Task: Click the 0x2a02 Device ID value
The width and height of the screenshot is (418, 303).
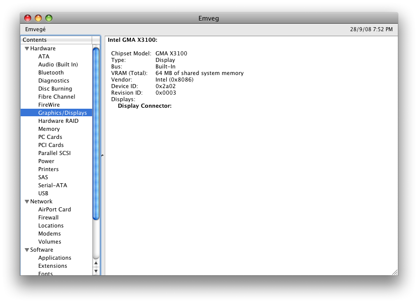Action: pos(166,86)
